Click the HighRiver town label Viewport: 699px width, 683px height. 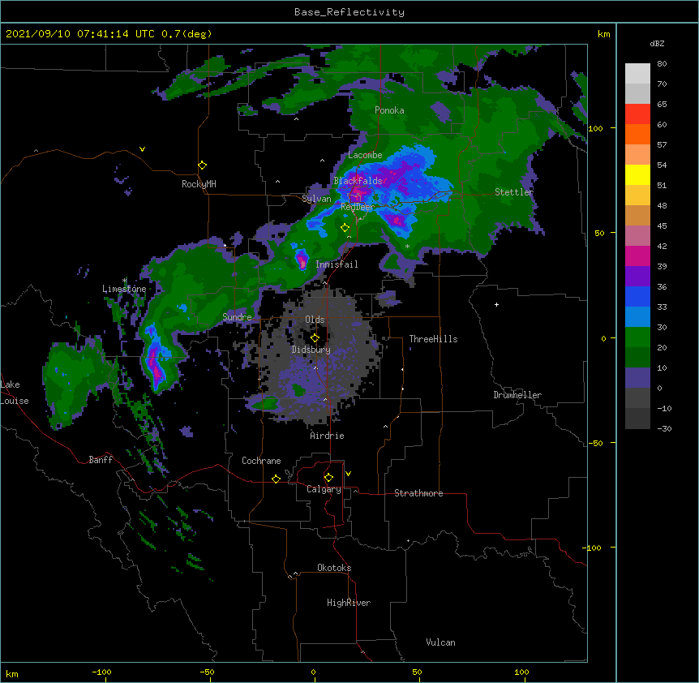pyautogui.click(x=349, y=603)
